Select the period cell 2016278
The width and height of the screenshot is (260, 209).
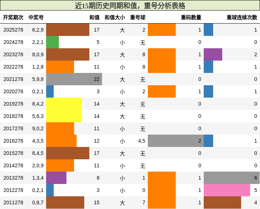pyautogui.click(x=13, y=141)
